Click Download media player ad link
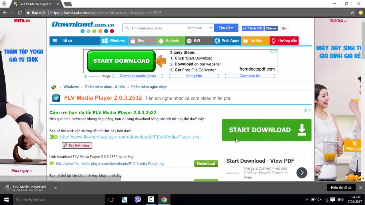 138,76
